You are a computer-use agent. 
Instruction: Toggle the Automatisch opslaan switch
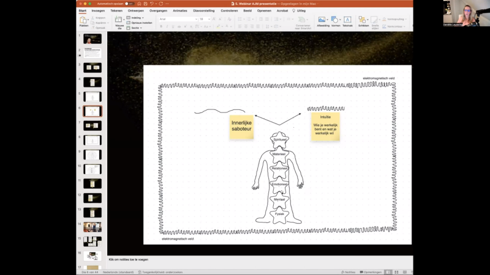(x=130, y=4)
